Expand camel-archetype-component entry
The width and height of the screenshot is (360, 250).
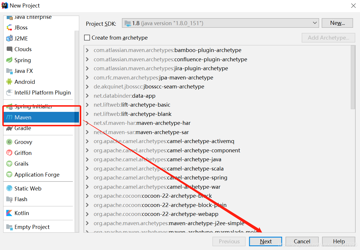tap(87, 151)
